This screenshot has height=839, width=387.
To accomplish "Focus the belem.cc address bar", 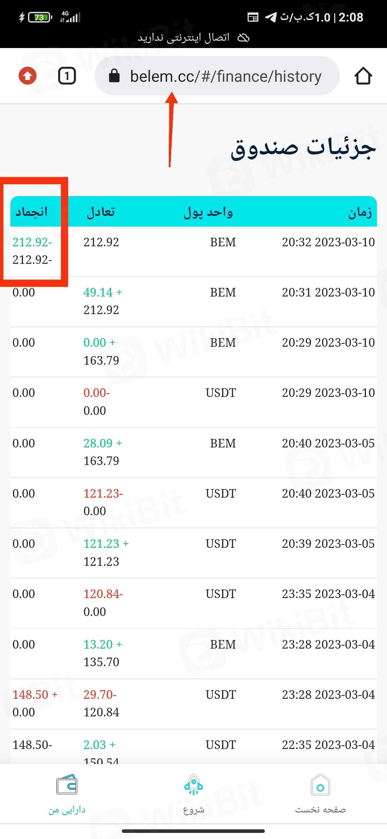I will [226, 76].
